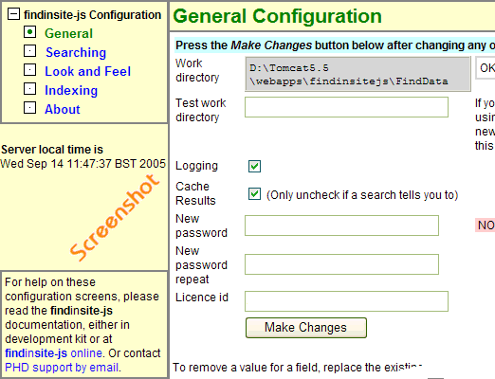Open the Searching configuration page

point(76,52)
